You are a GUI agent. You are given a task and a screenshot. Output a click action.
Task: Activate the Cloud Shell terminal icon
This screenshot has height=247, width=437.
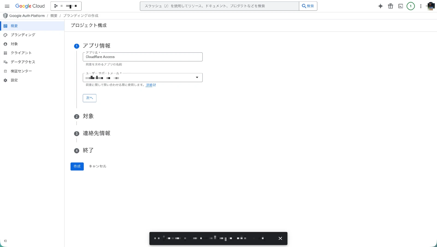tap(400, 6)
